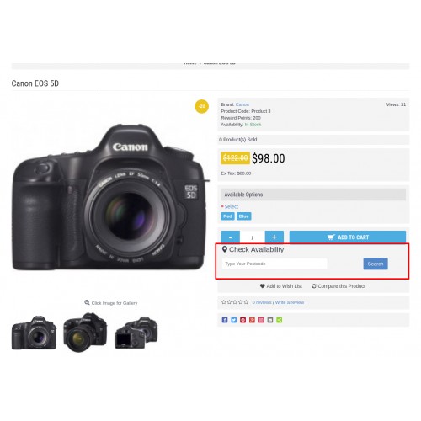421x421 pixels.
Task: Click the Add to Cart button
Action: (348, 237)
